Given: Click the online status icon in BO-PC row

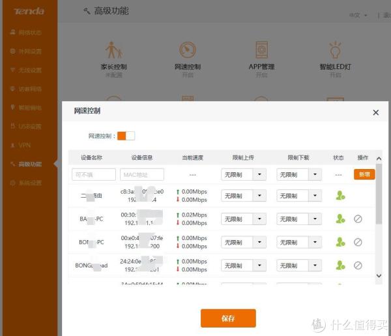Looking at the screenshot, I should [340, 242].
